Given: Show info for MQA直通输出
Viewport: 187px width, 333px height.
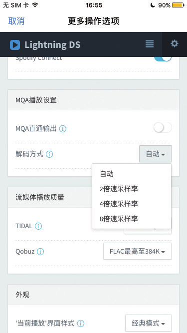Looking at the screenshot, I should pyautogui.click(x=62, y=129).
